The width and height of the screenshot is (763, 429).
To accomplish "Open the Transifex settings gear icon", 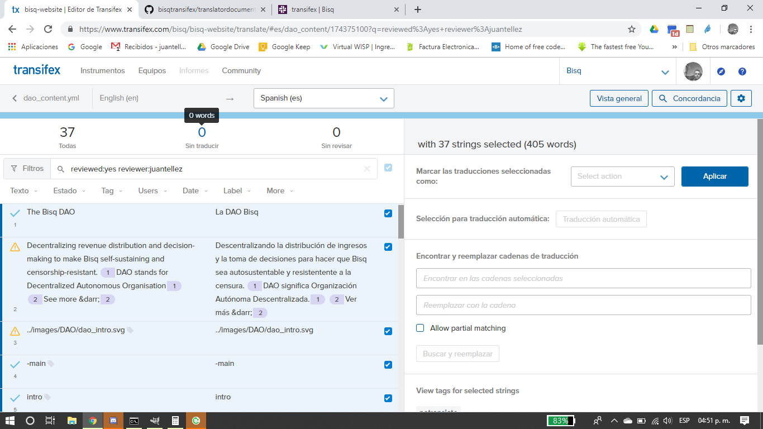I will coord(741,98).
